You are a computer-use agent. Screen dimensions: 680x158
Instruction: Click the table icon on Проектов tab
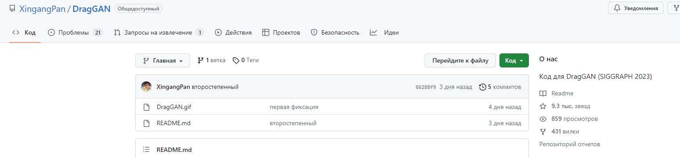click(x=266, y=32)
